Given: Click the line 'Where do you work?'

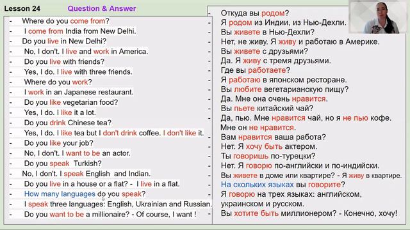Looking at the screenshot, I should (x=58, y=82).
